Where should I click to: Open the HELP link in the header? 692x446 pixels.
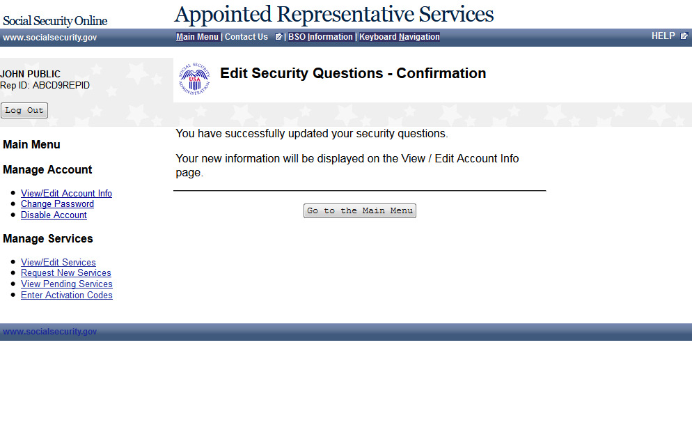click(663, 36)
